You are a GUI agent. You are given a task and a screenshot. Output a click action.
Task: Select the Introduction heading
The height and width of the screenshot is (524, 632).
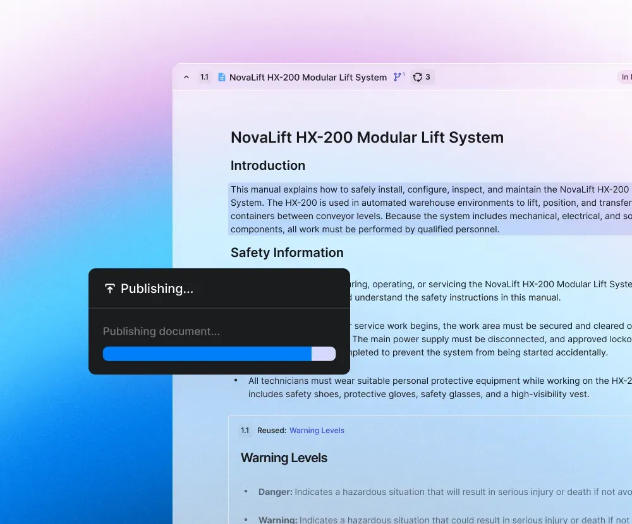267,165
